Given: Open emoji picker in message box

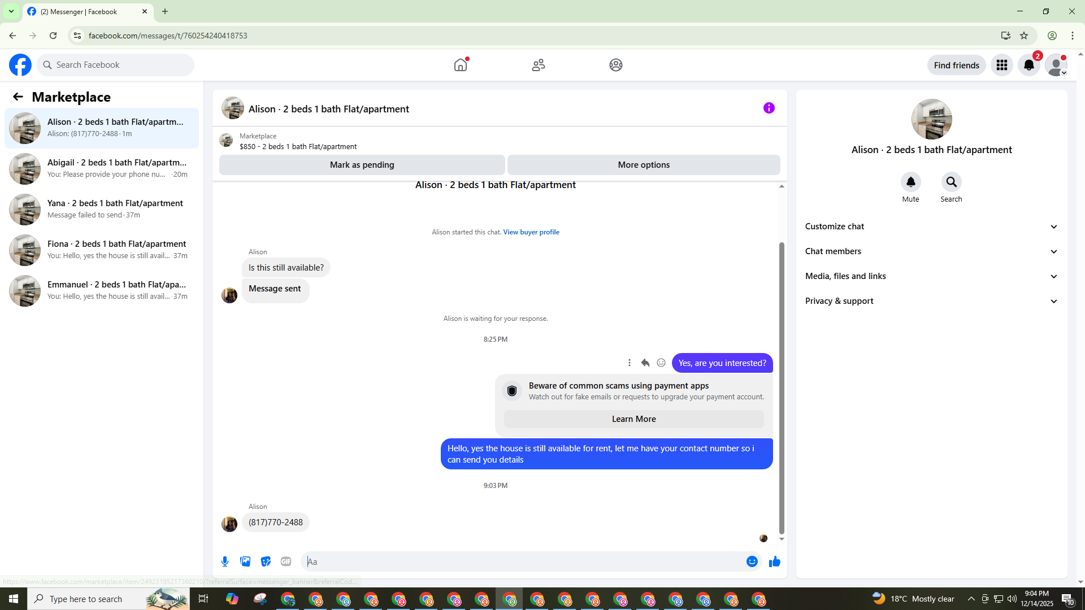Looking at the screenshot, I should click(x=752, y=561).
